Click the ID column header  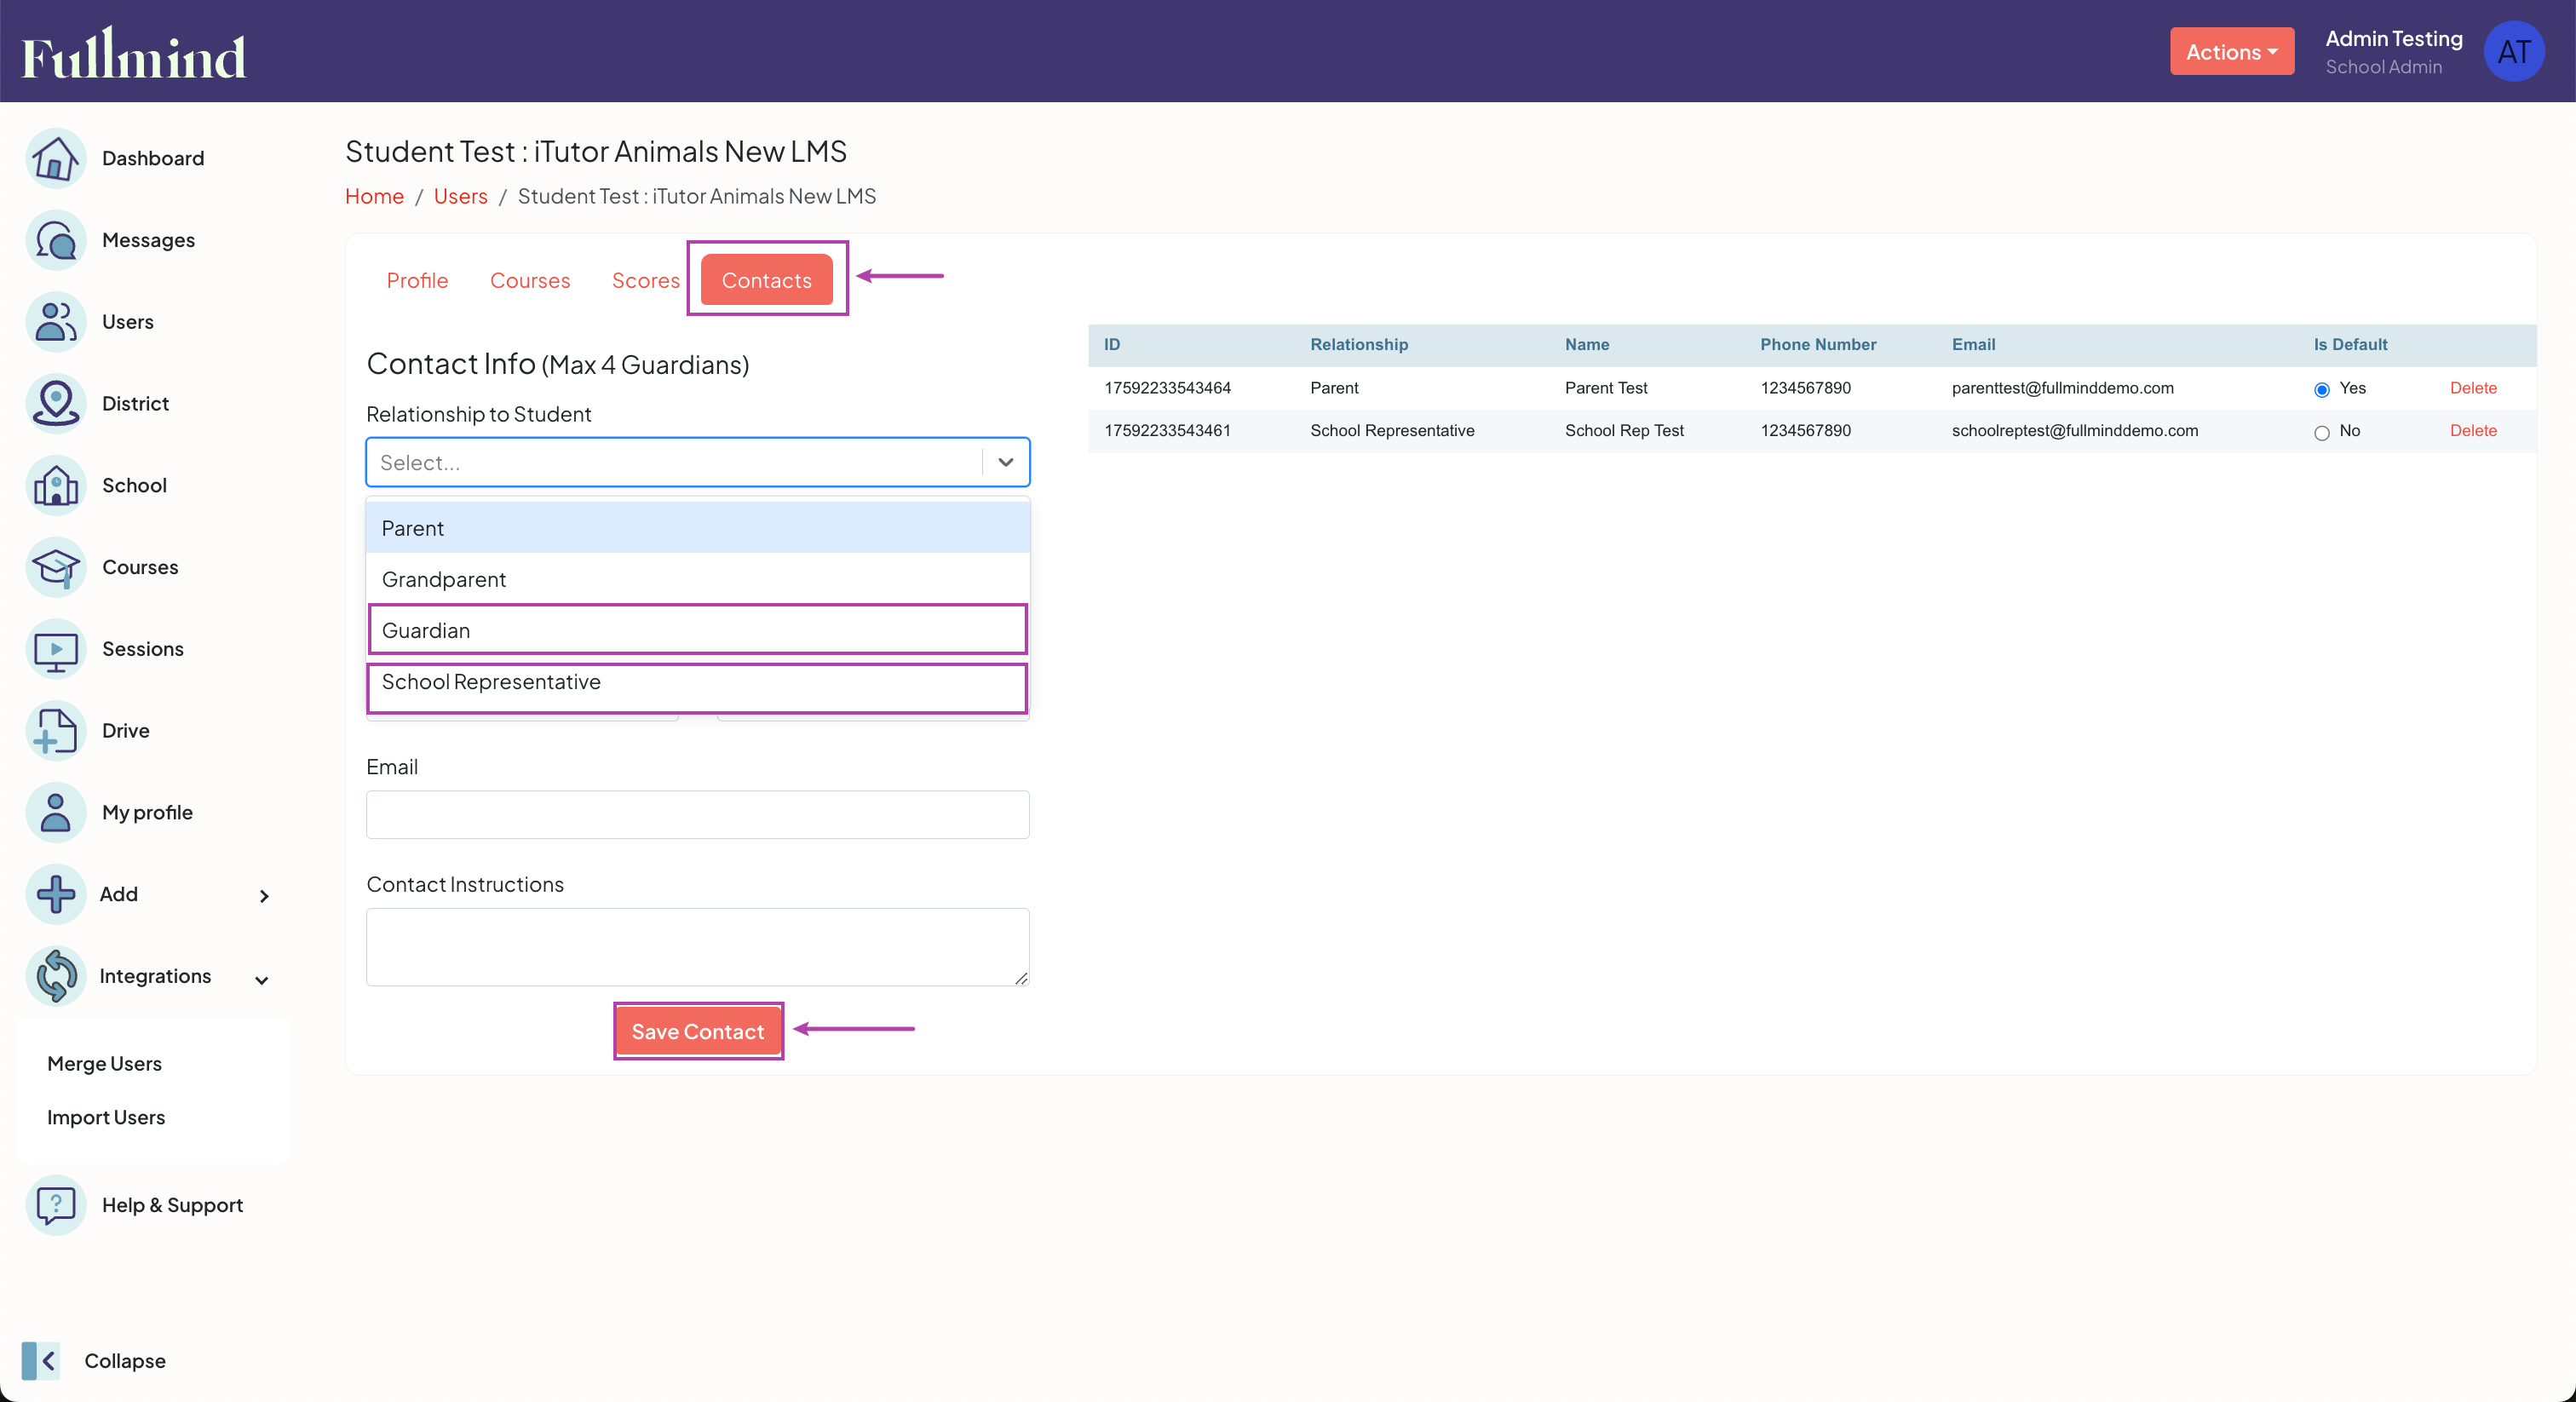1112,344
